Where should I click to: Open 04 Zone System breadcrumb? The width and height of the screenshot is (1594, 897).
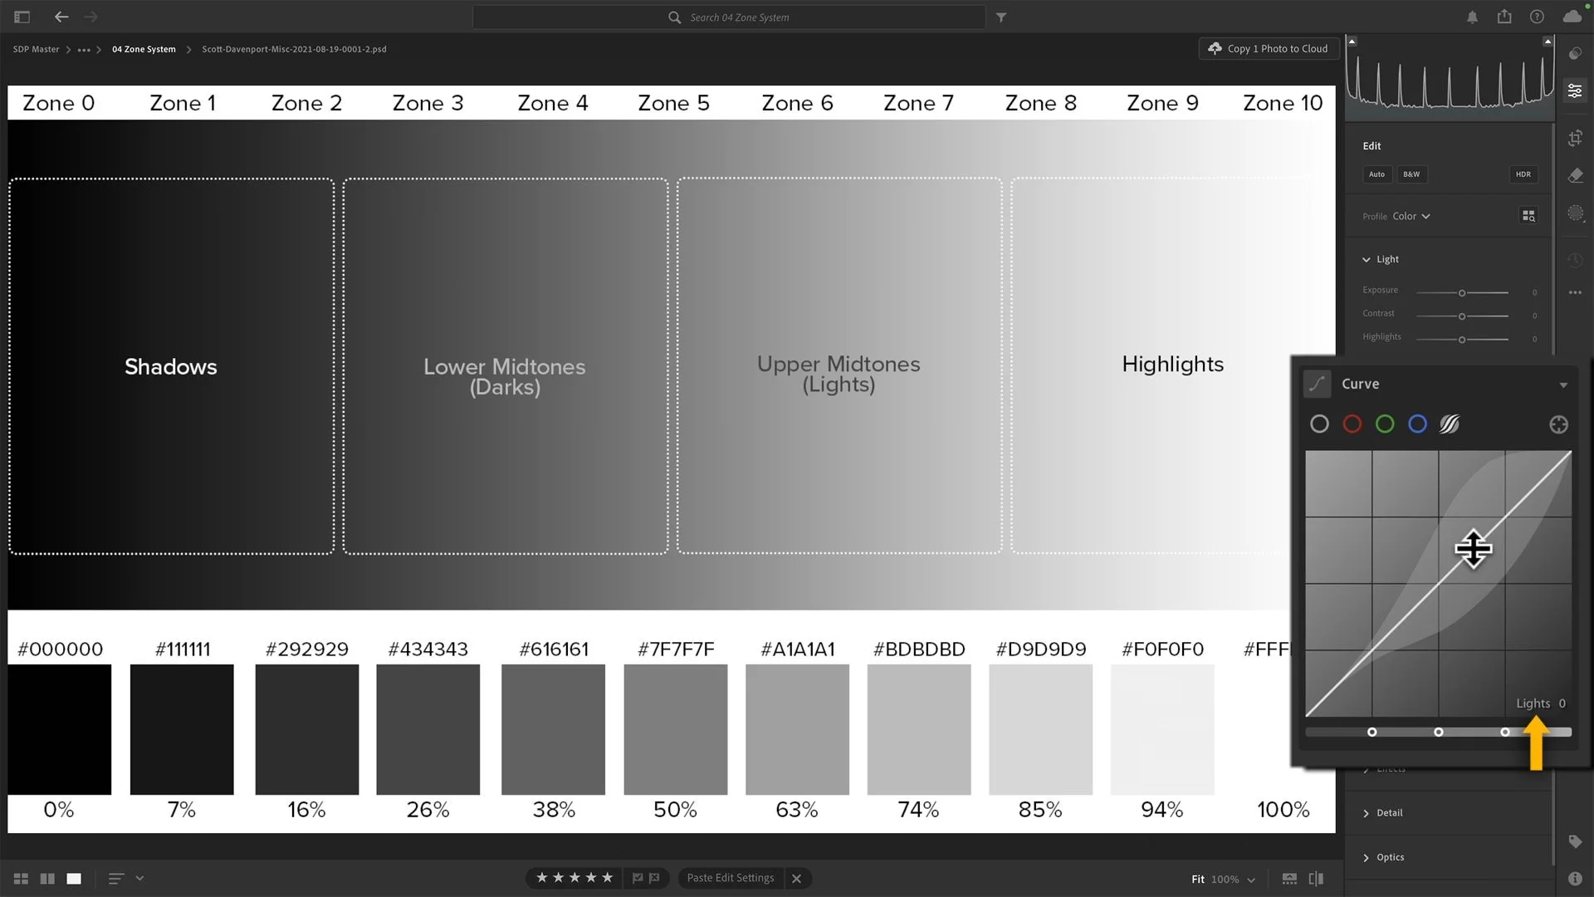pyautogui.click(x=144, y=49)
